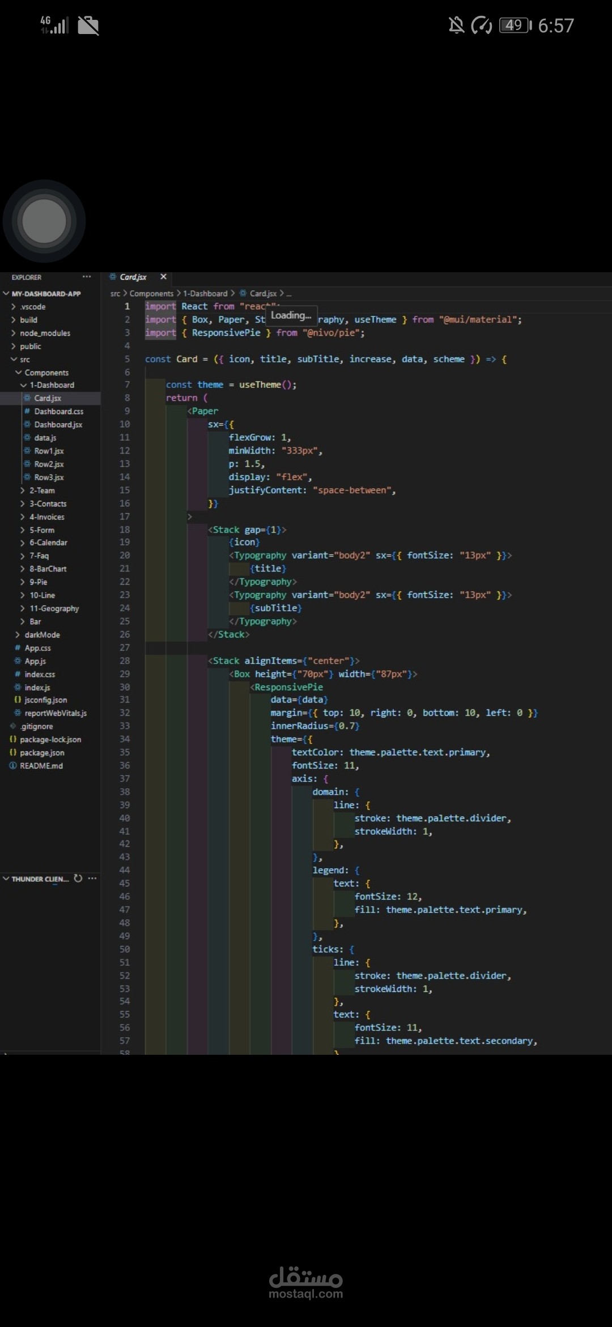Open package-lock.json file
The image size is (612, 1327).
click(50, 739)
